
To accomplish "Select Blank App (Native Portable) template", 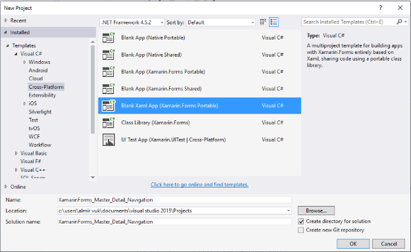I will pos(199,38).
